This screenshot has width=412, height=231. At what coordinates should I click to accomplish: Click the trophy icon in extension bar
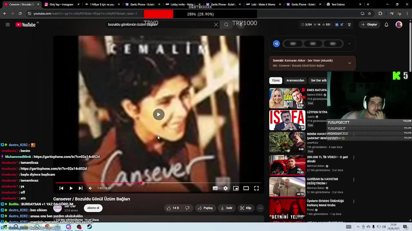click(x=349, y=25)
